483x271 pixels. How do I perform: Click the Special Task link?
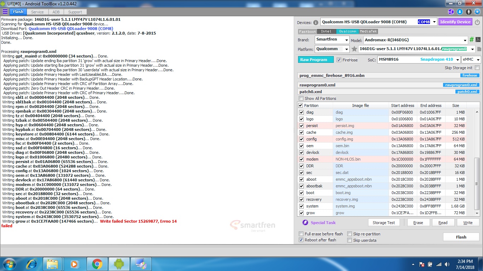coord(323,223)
